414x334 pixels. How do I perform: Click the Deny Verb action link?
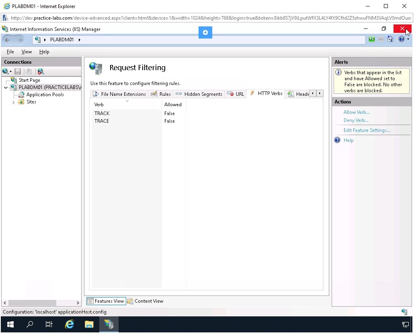356,120
